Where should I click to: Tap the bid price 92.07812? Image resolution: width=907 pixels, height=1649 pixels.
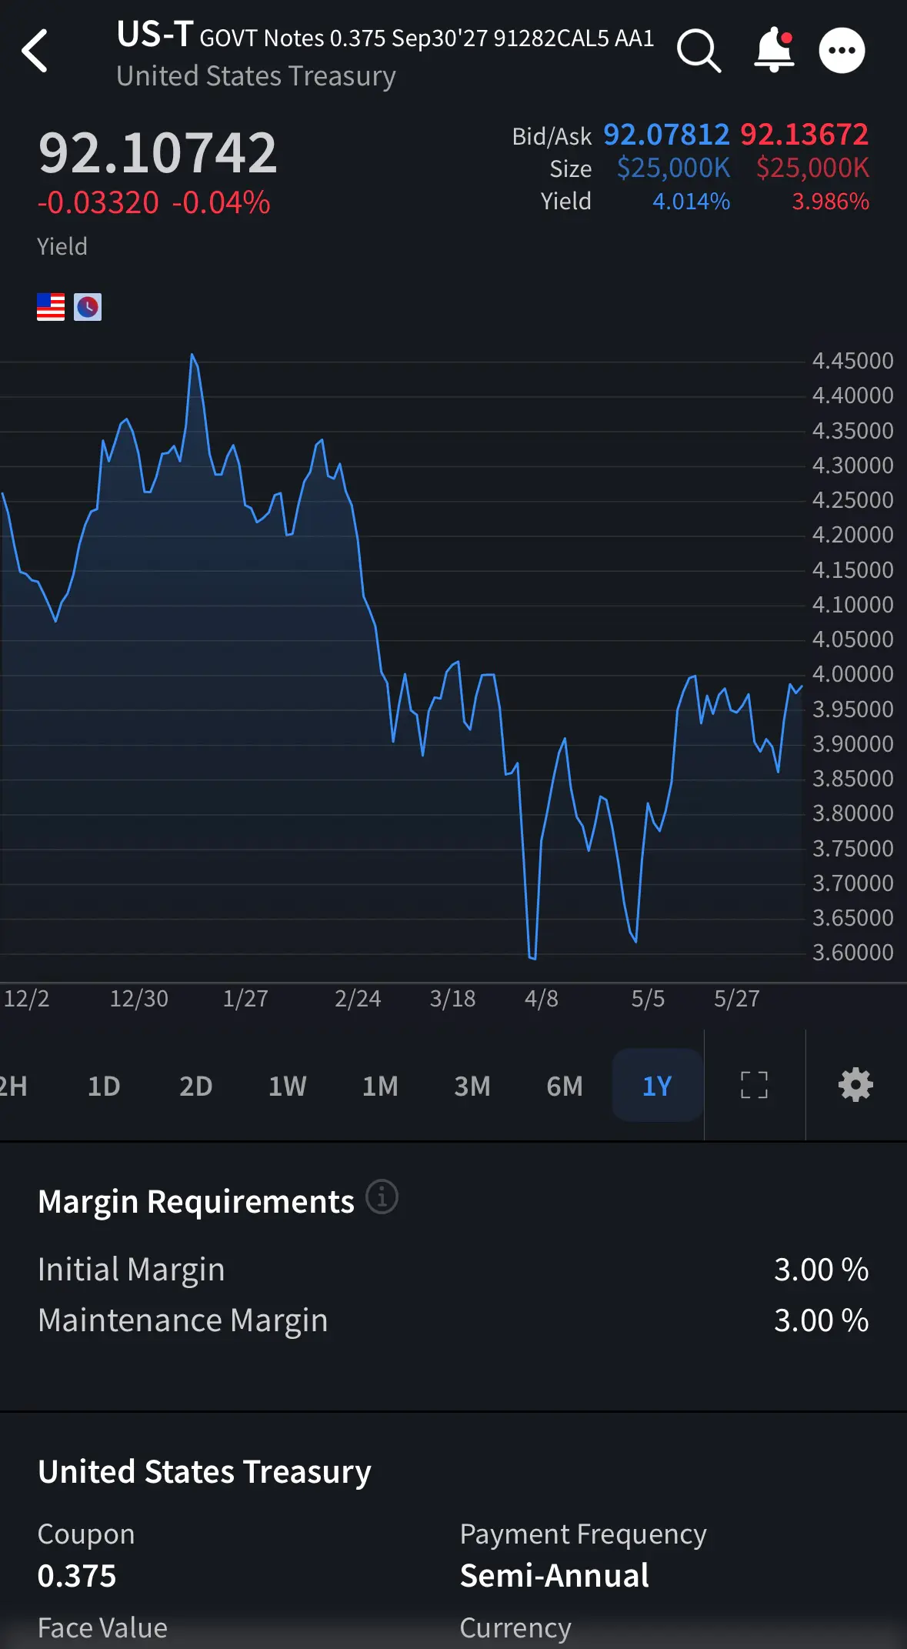666,135
